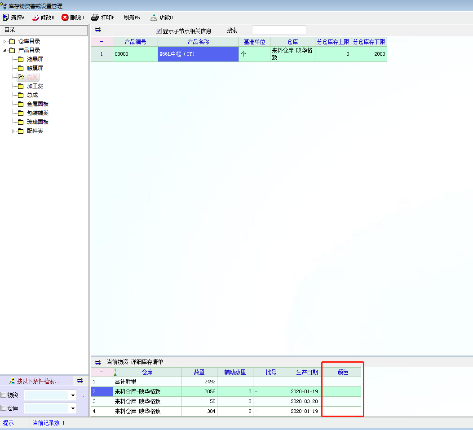The height and width of the screenshot is (430, 473).
Task: Click the 颜色 column header
Action: [343, 372]
